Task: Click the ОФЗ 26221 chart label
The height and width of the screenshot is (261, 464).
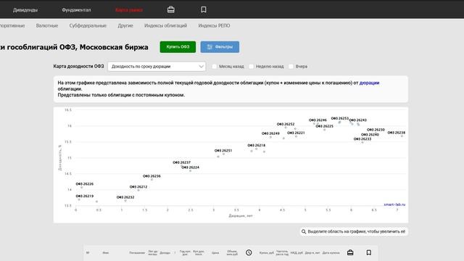Action: [x=296, y=133]
